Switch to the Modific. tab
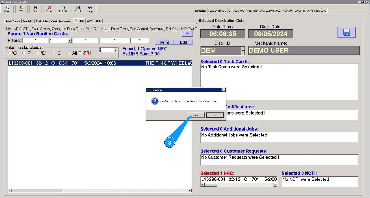The height and width of the screenshot is (198, 370). point(28,21)
